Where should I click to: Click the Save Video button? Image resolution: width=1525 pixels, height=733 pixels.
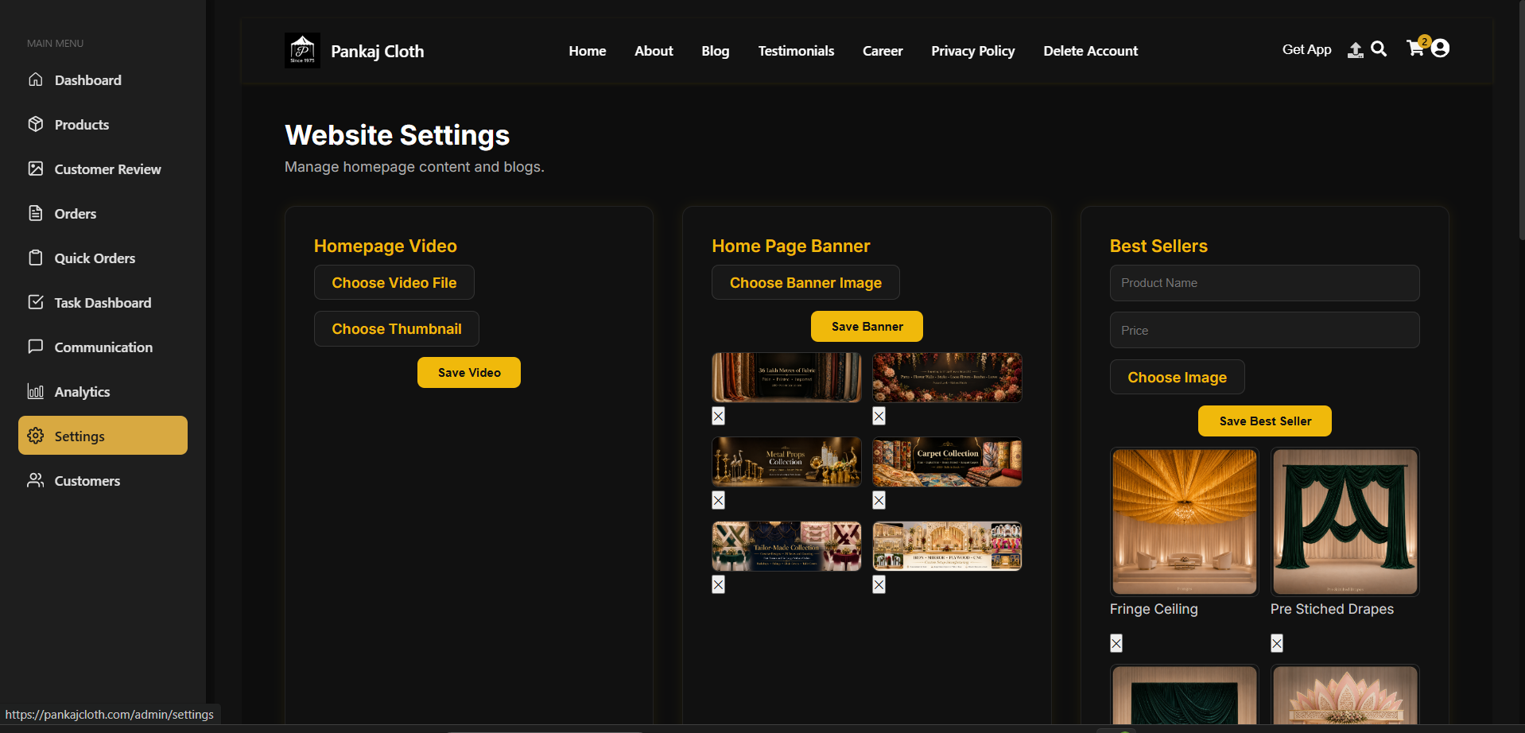[469, 372]
